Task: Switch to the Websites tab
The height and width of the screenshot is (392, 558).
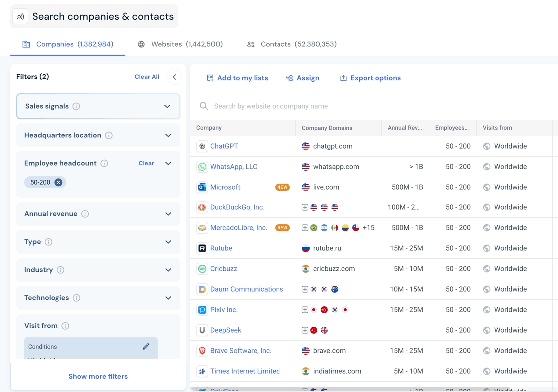Action: [x=180, y=44]
